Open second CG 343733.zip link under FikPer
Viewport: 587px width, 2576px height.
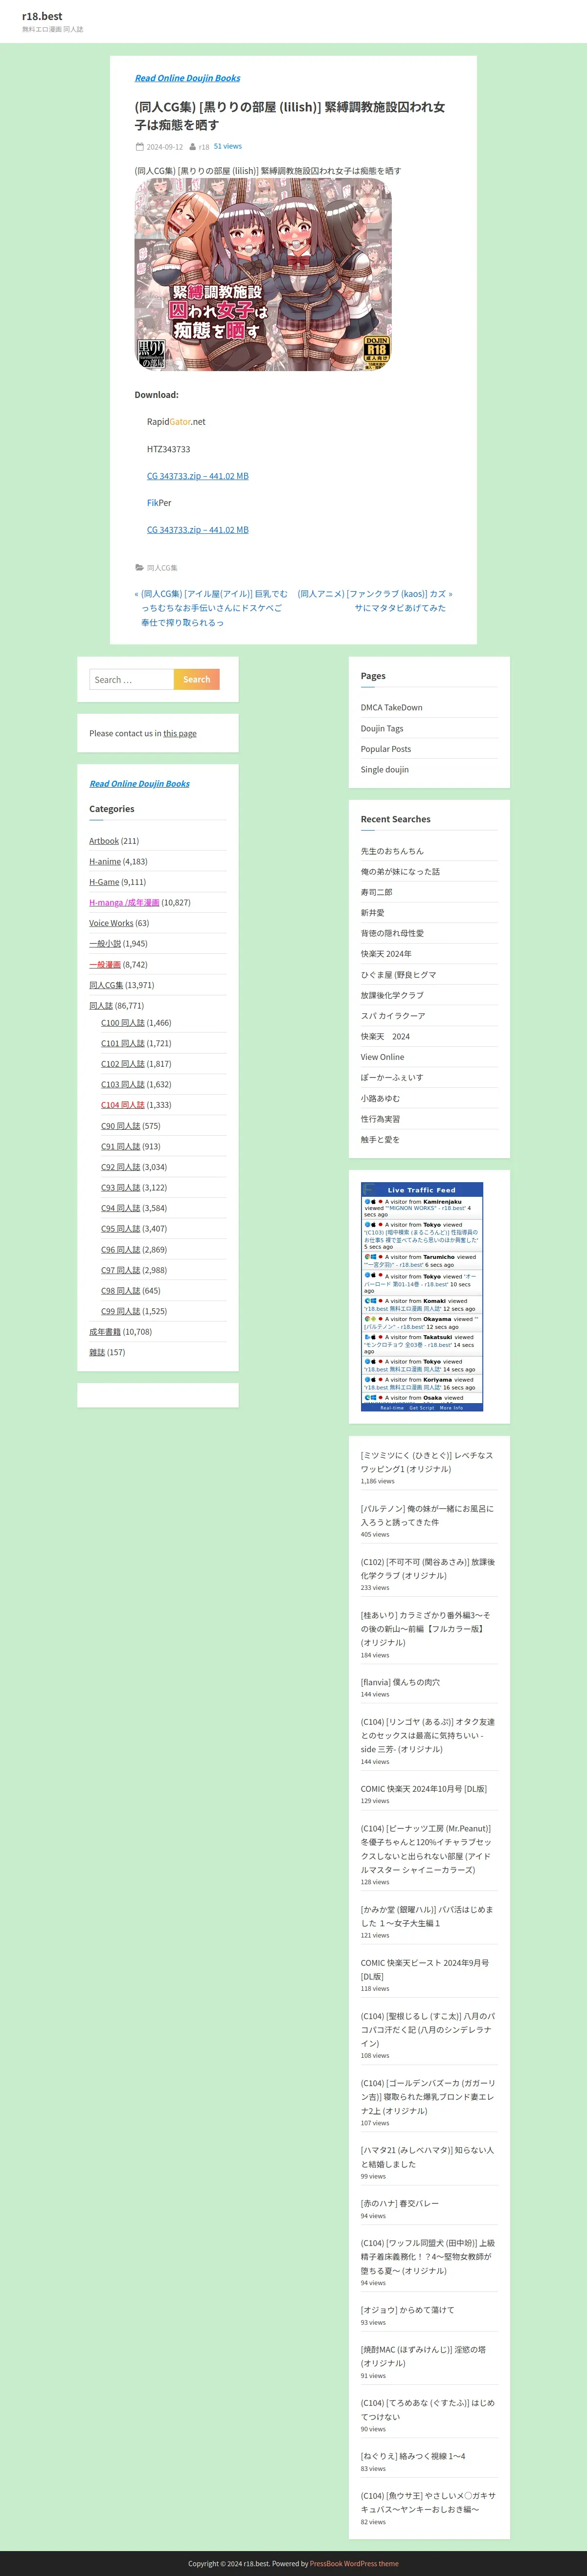(198, 530)
